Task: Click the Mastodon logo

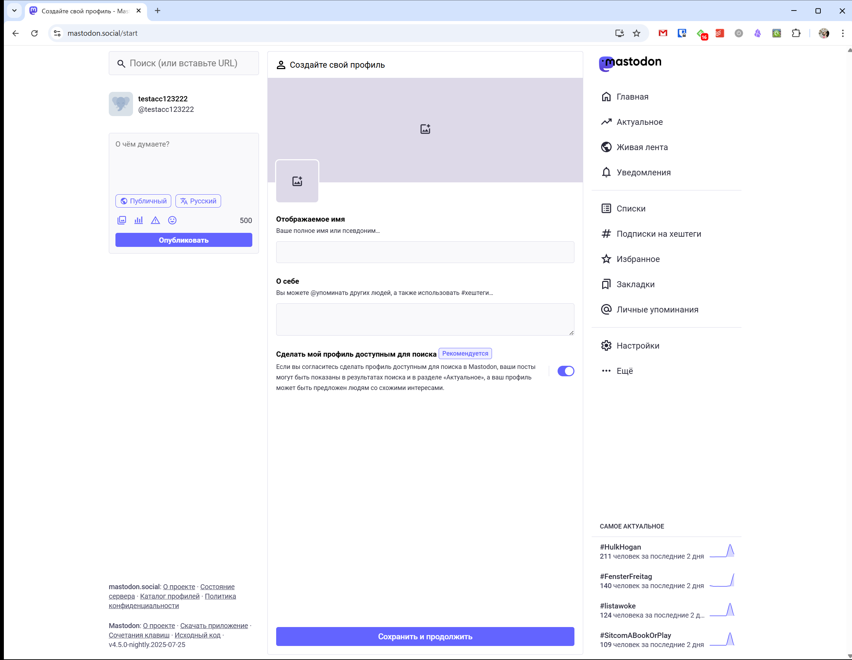Action: coord(630,63)
